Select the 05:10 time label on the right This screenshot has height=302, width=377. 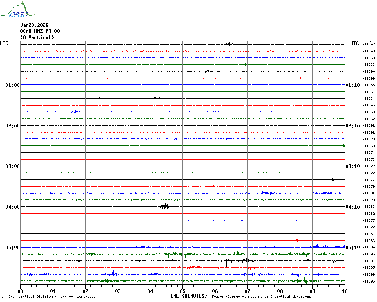(x=352, y=248)
